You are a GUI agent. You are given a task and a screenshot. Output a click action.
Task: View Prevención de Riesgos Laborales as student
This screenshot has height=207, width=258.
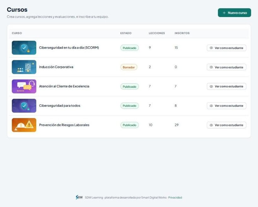point(226,125)
